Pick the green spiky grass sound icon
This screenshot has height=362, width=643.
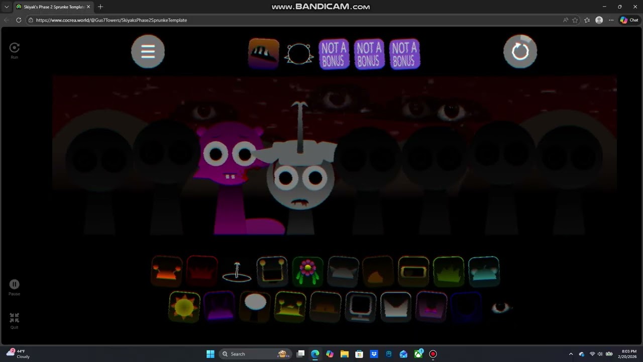click(x=449, y=271)
